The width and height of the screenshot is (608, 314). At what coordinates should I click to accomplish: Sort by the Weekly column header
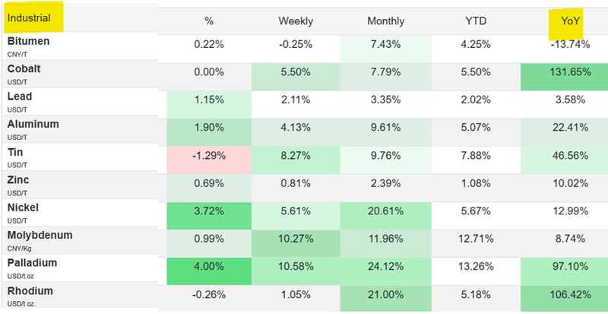[x=296, y=21]
